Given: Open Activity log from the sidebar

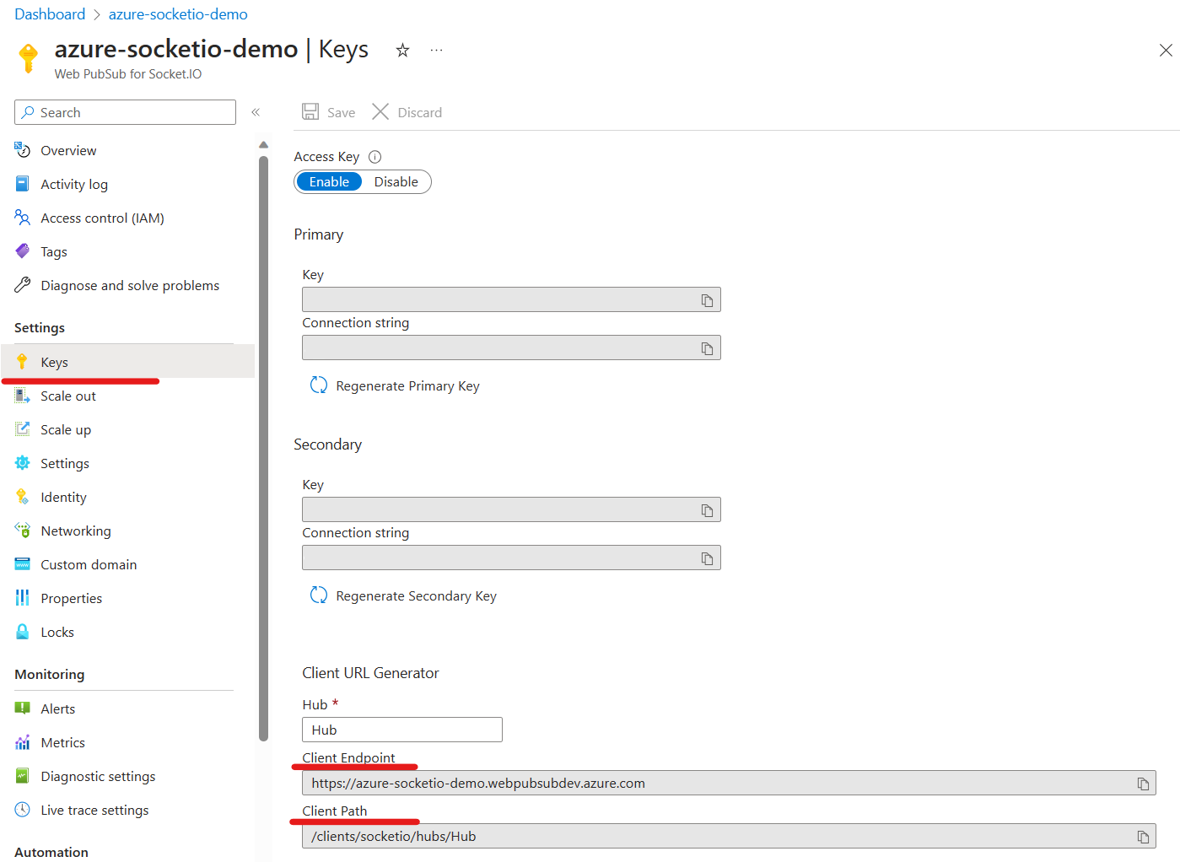Looking at the screenshot, I should (x=74, y=184).
